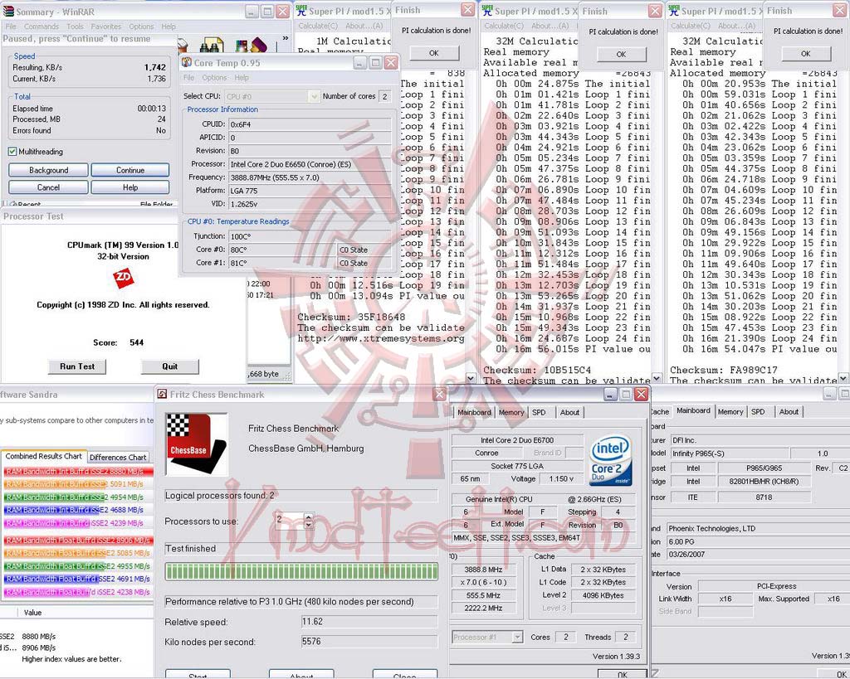This screenshot has width=850, height=679.
Task: Switch to SPD tab in CPU-Z showing Core 2 Duo E6700
Action: 539,413
